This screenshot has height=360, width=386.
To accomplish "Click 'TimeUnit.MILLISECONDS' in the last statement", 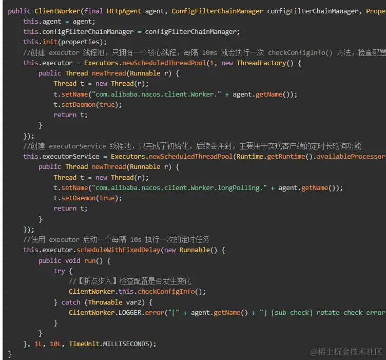I will point(109,344).
